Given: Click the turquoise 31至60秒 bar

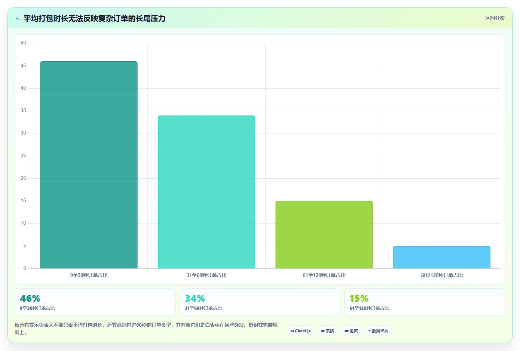Looking at the screenshot, I should [207, 192].
